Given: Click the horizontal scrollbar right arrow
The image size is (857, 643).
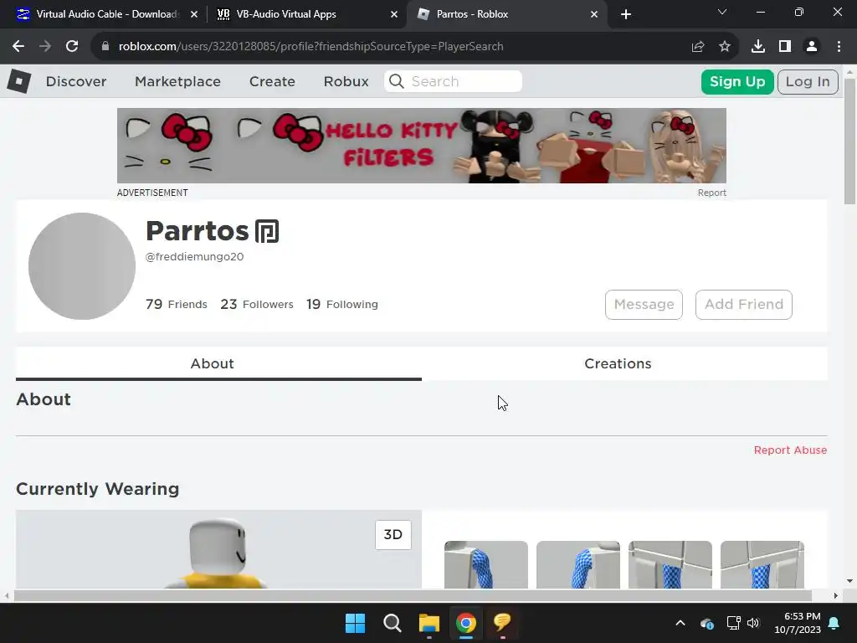Looking at the screenshot, I should click(836, 595).
